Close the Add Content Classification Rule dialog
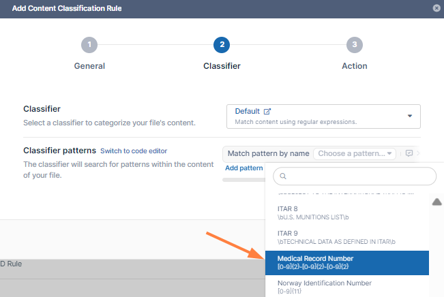 (436, 8)
